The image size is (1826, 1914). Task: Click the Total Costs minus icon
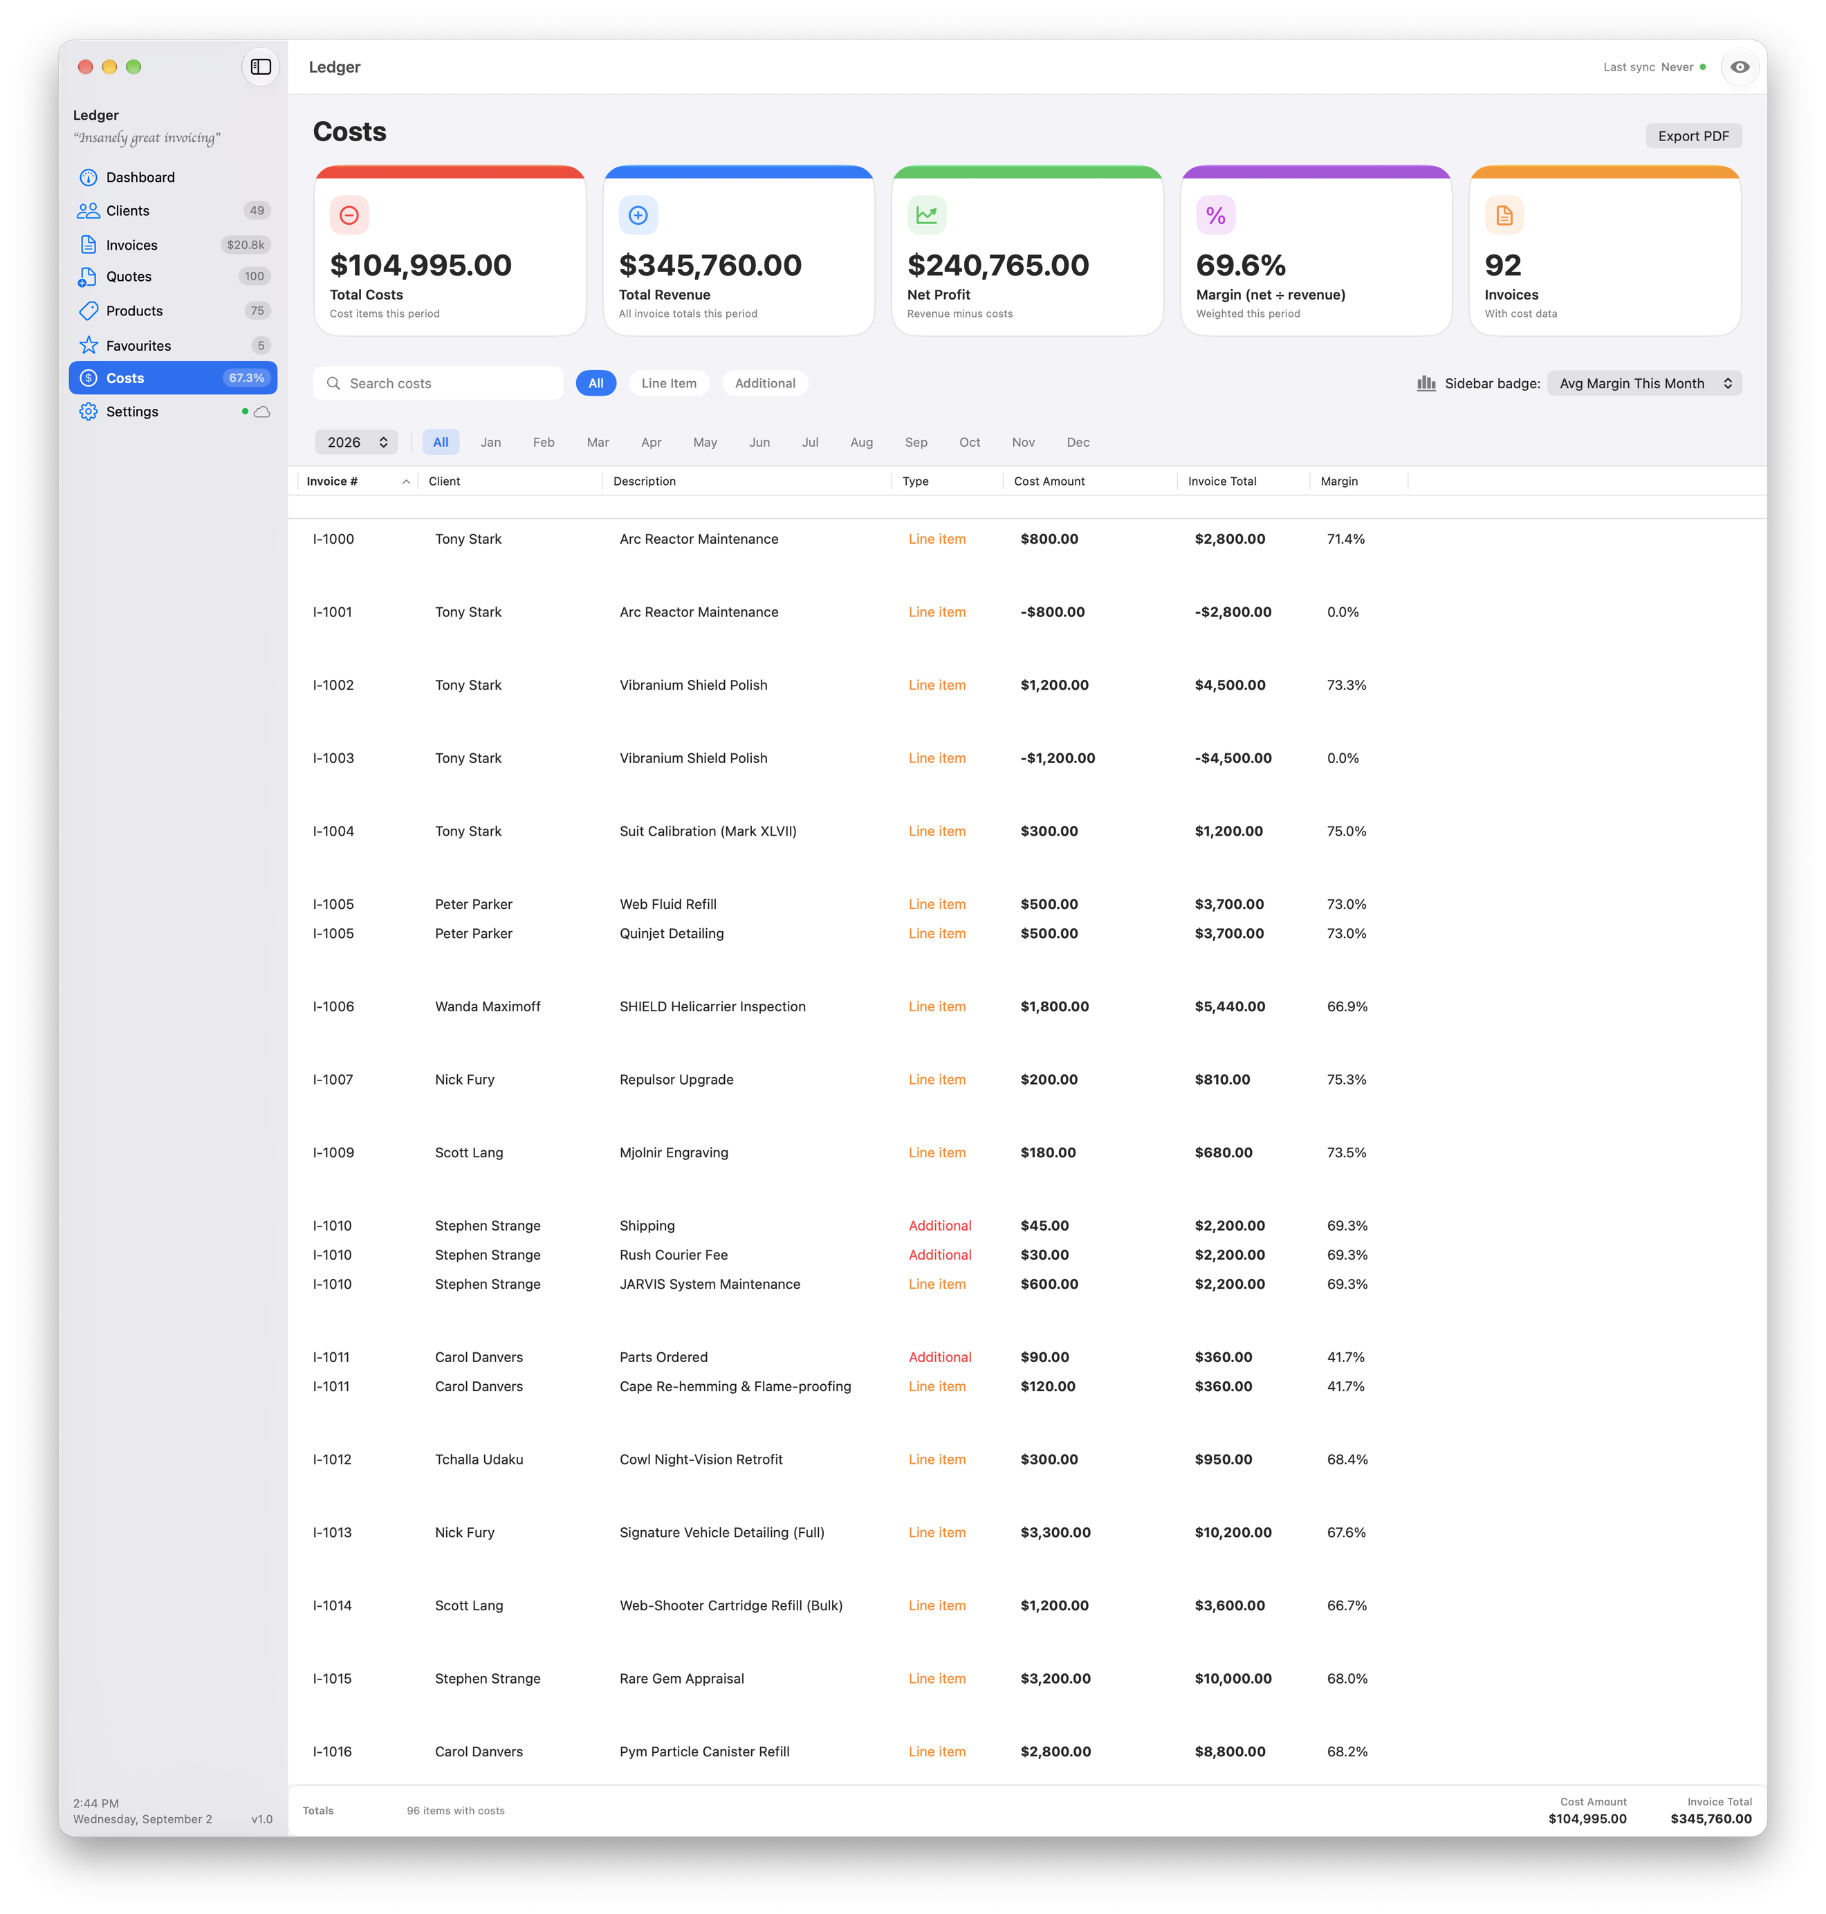tap(349, 215)
